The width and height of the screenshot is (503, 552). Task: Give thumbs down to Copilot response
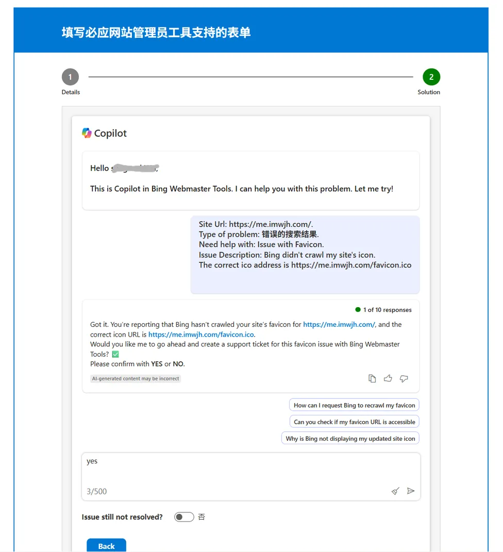pos(404,378)
